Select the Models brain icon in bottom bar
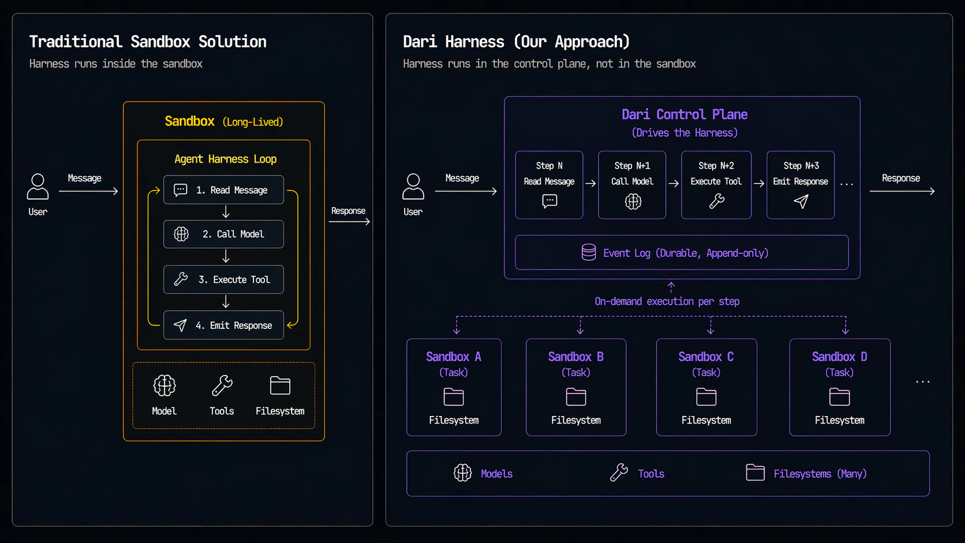The width and height of the screenshot is (965, 543). tap(462, 473)
